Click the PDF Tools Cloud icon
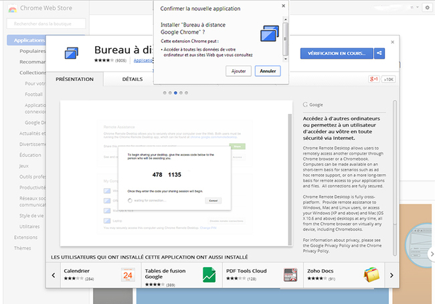Viewport: 435px width, 304px height. click(290, 275)
